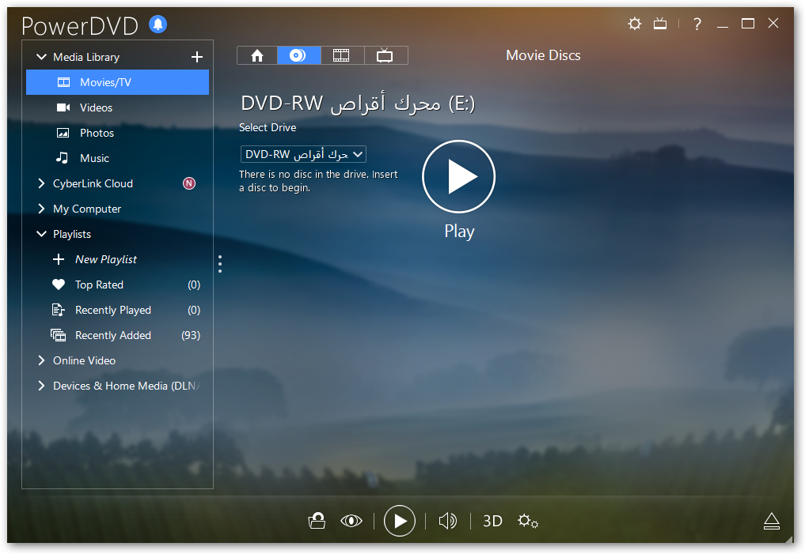This screenshot has width=805, height=554.
Task: Toggle 3D mode
Action: point(492,521)
